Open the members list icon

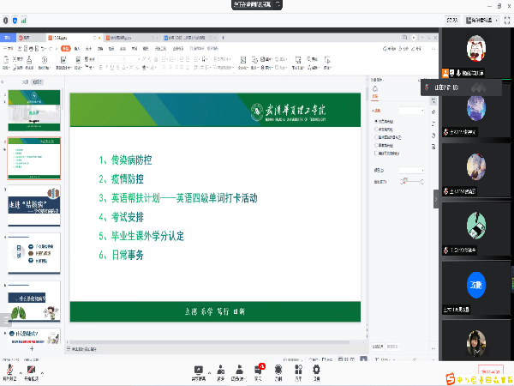click(237, 369)
